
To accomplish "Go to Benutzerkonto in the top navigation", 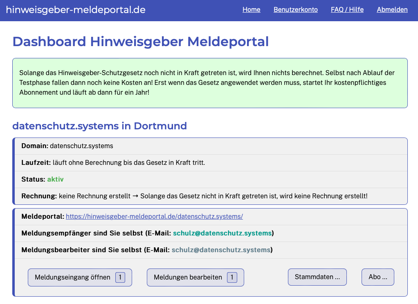I will pyautogui.click(x=295, y=10).
